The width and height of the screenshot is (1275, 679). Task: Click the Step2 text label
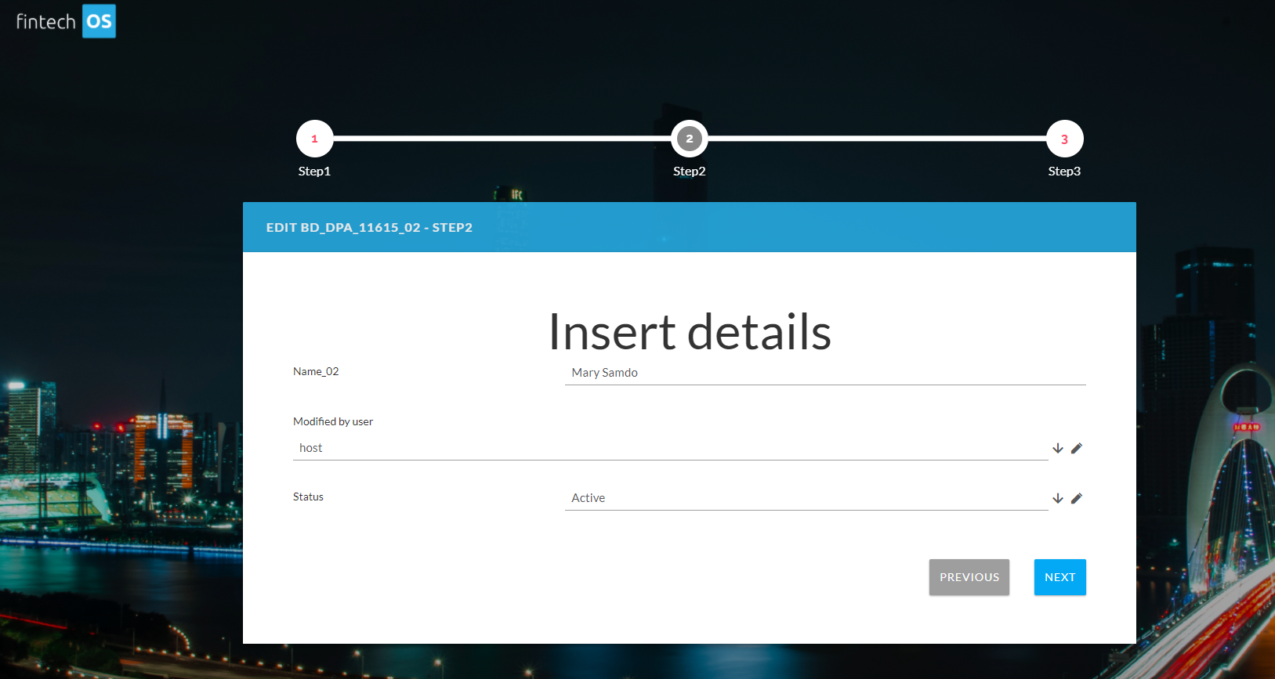[x=689, y=171]
